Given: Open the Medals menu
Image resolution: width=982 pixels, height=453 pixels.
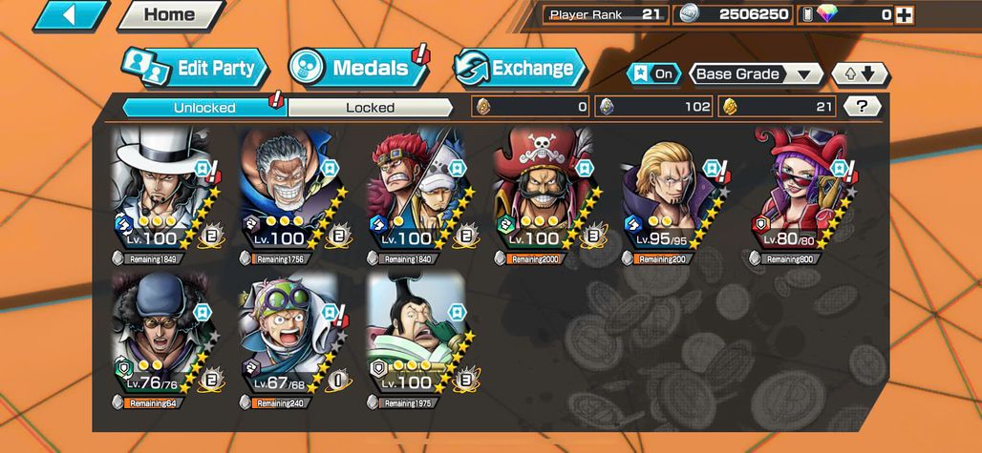Looking at the screenshot, I should coord(359,68).
